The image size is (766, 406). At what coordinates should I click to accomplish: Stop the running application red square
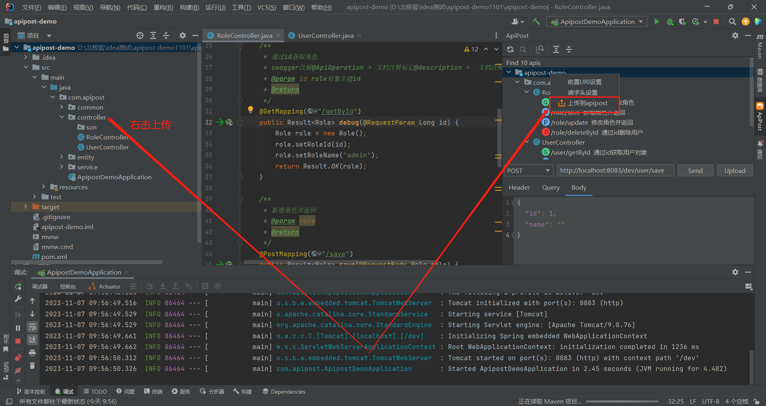716,22
